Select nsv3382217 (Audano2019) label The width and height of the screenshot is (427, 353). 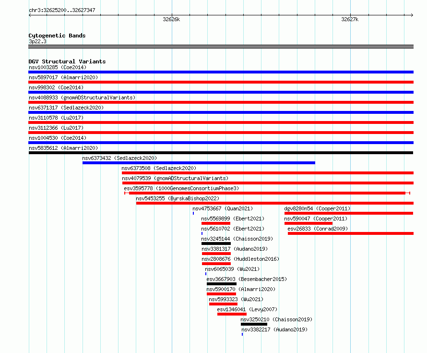tap(274, 329)
